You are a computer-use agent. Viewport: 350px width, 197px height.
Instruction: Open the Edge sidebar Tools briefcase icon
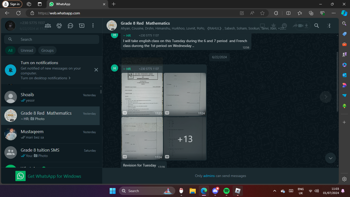[344, 44]
